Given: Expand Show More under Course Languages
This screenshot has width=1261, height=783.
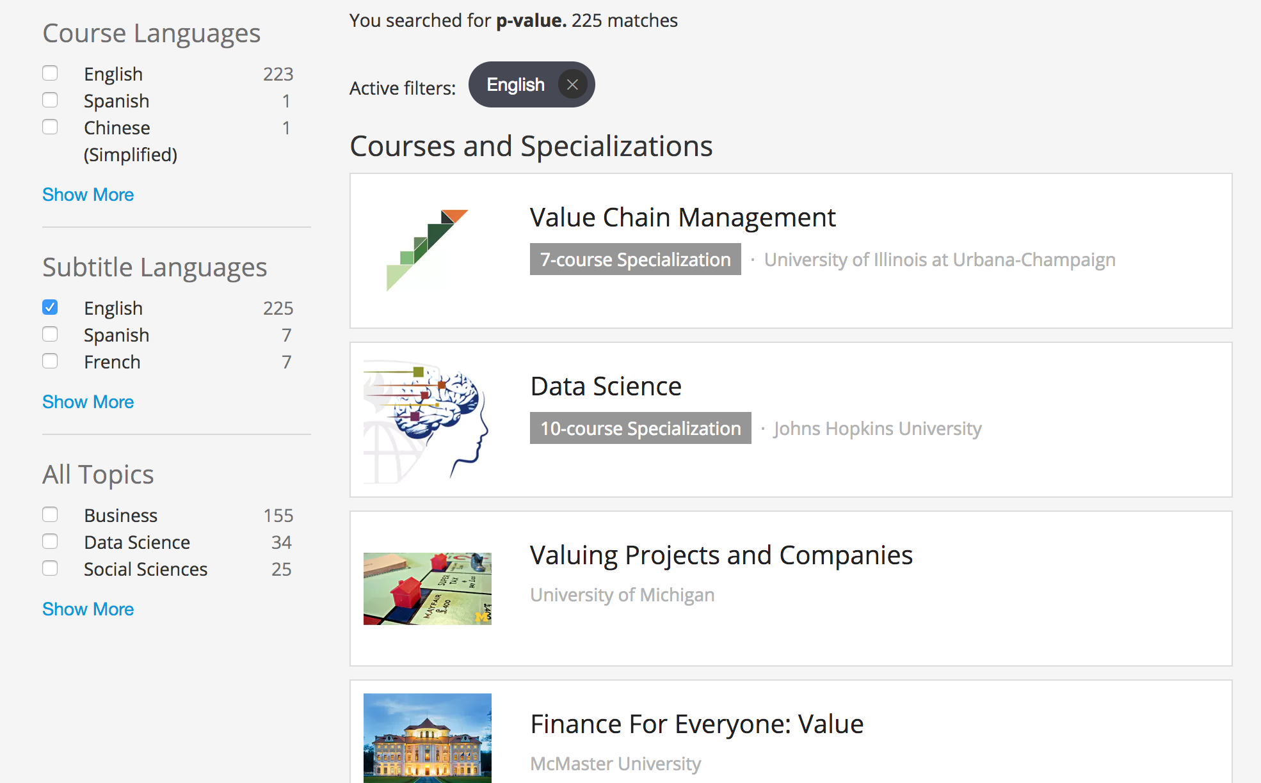Looking at the screenshot, I should tap(88, 194).
